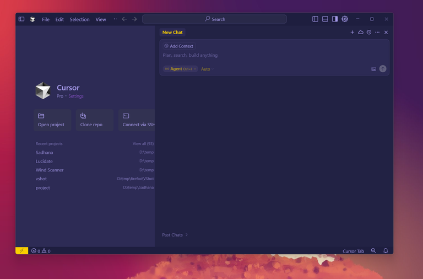Screen dimensions: 423x279
Task: Click the large Cursor logo cube
Action: 43,91
